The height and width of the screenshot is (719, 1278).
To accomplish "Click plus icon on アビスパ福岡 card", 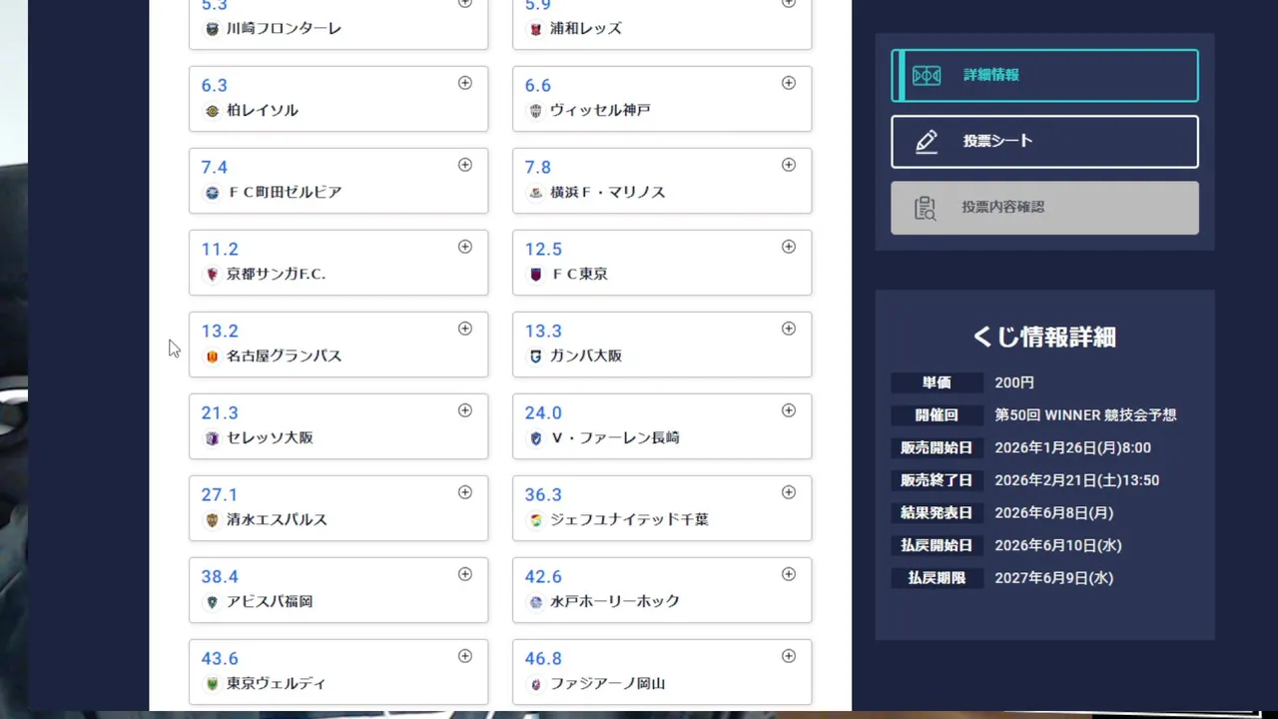I will pyautogui.click(x=465, y=574).
